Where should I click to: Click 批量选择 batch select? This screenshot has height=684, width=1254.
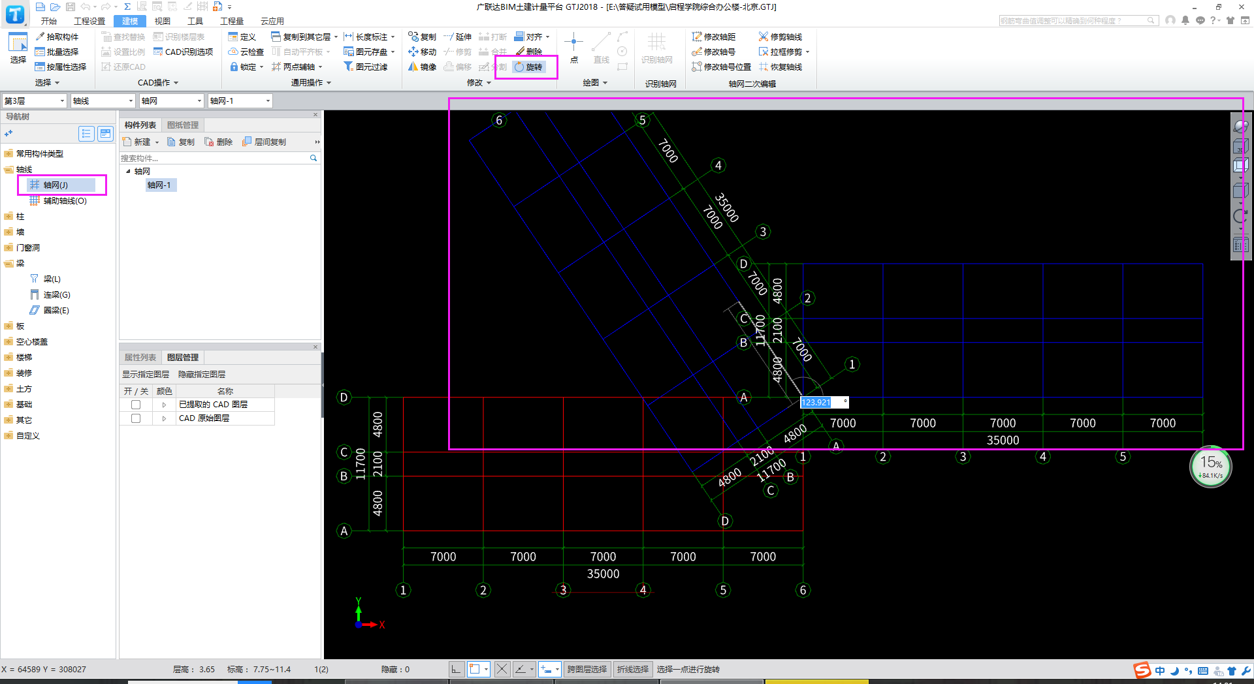56,52
